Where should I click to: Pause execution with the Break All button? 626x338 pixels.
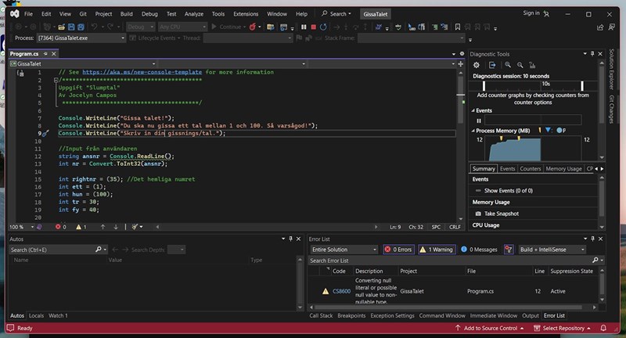304,27
